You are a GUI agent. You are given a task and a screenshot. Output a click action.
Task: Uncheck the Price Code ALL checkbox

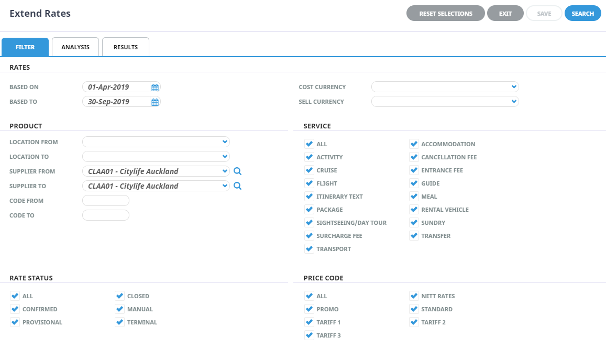pyautogui.click(x=309, y=297)
